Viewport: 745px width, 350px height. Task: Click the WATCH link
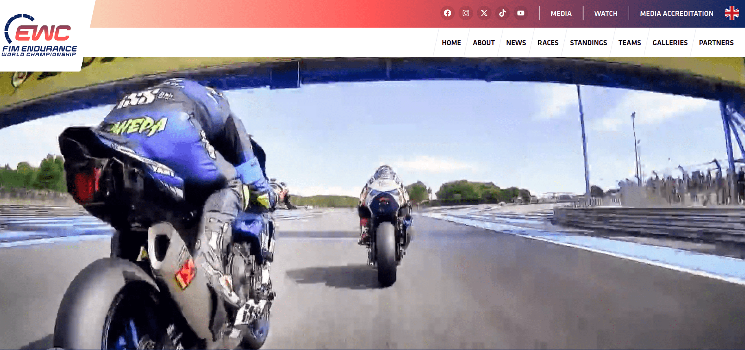(x=605, y=13)
